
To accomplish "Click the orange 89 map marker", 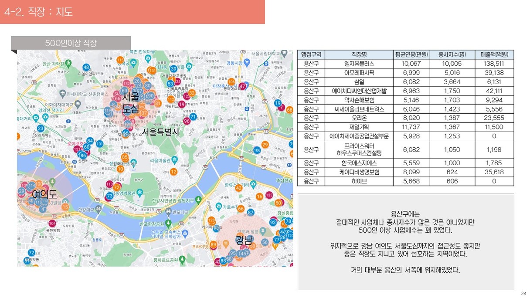I will pyautogui.click(x=213, y=244).
